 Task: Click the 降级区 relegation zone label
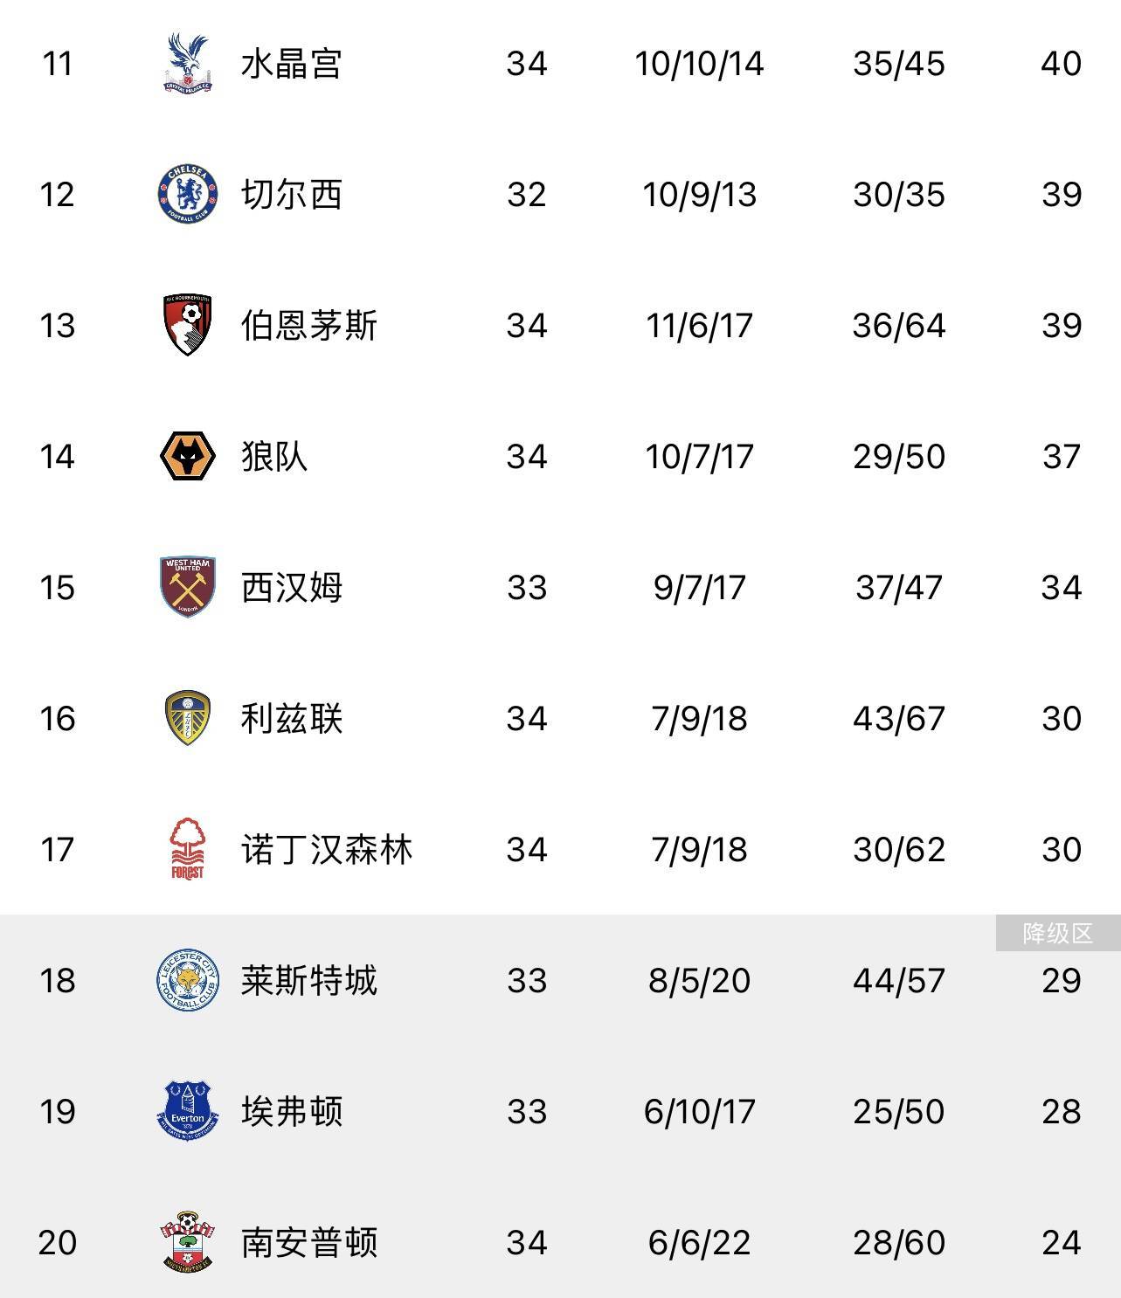click(1057, 934)
